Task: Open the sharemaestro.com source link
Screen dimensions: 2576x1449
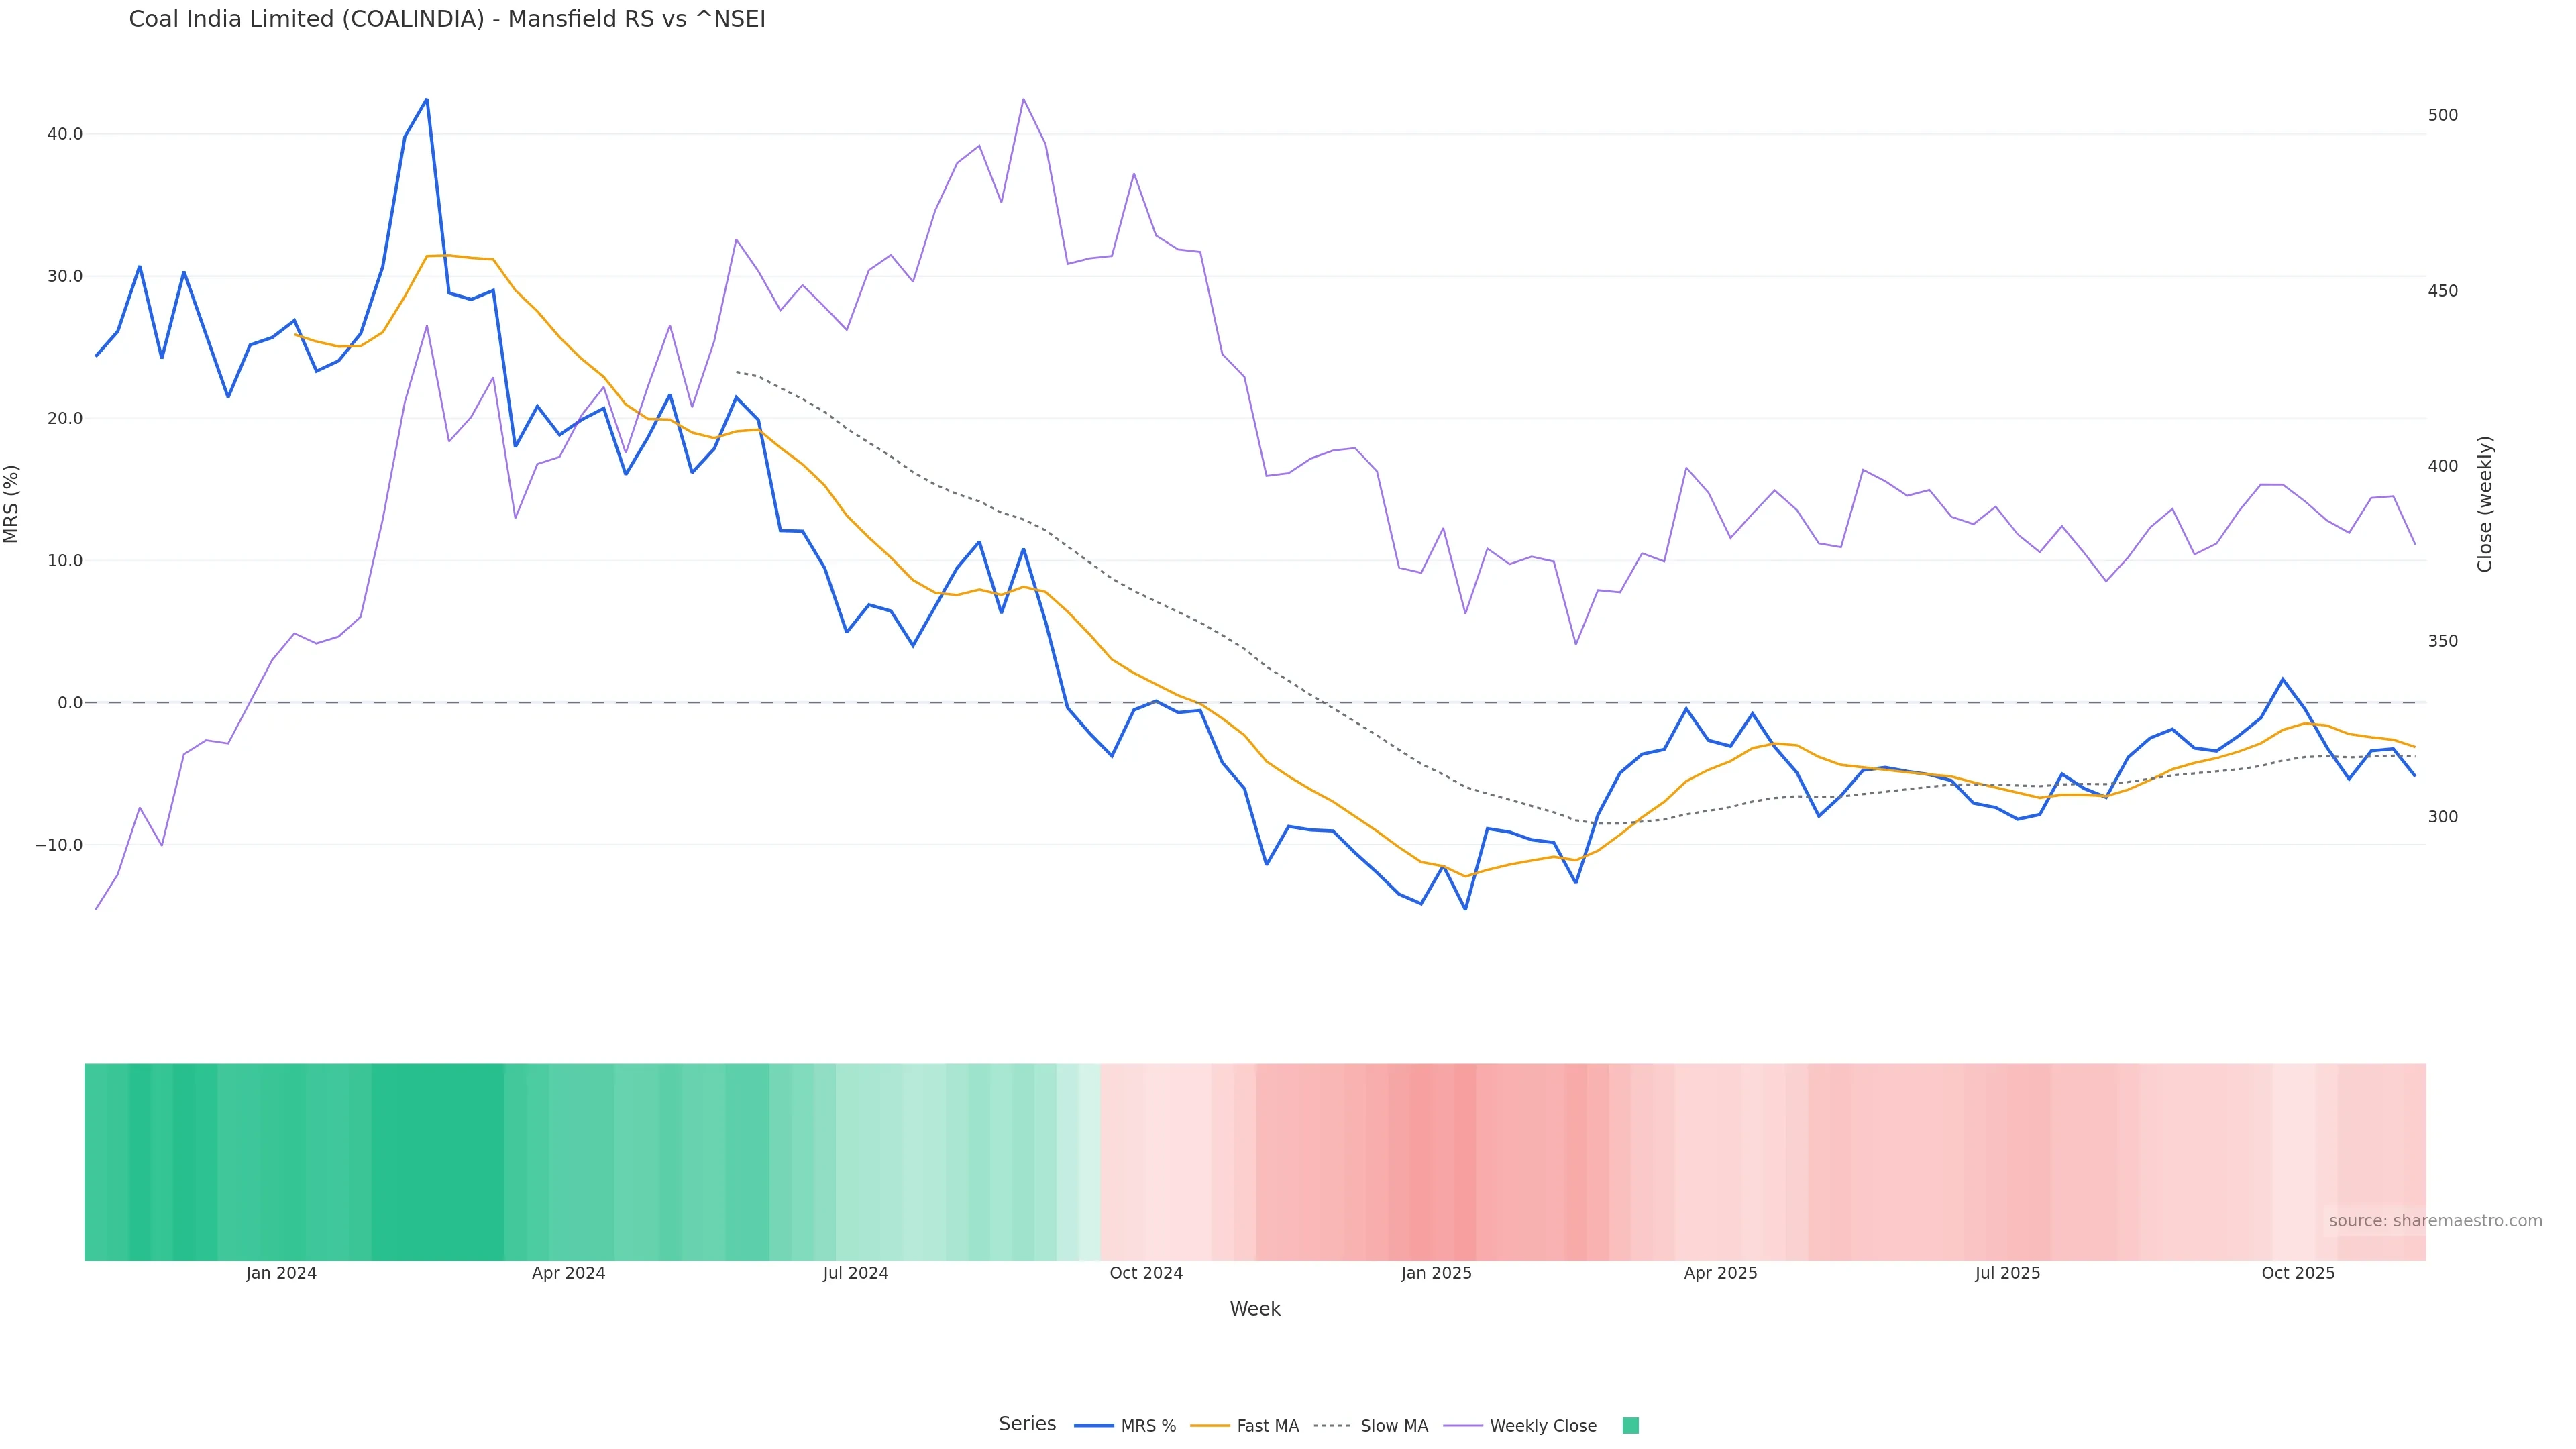Action: pyautogui.click(x=2434, y=1221)
